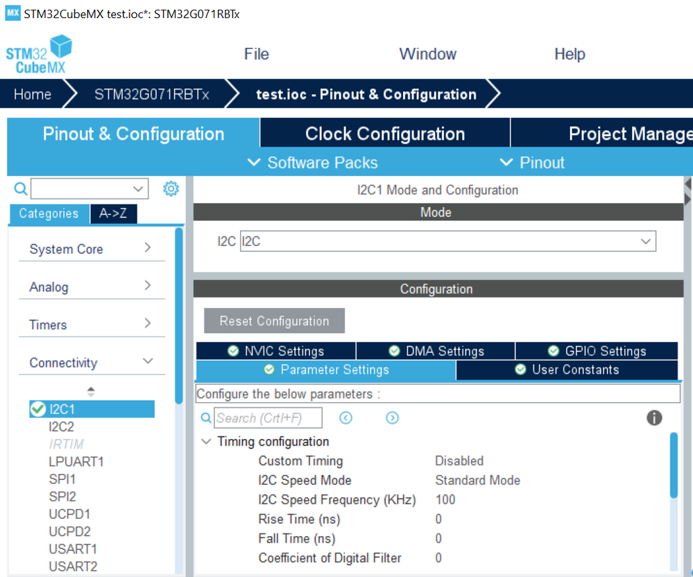Click Reset Configuration button

(x=274, y=321)
